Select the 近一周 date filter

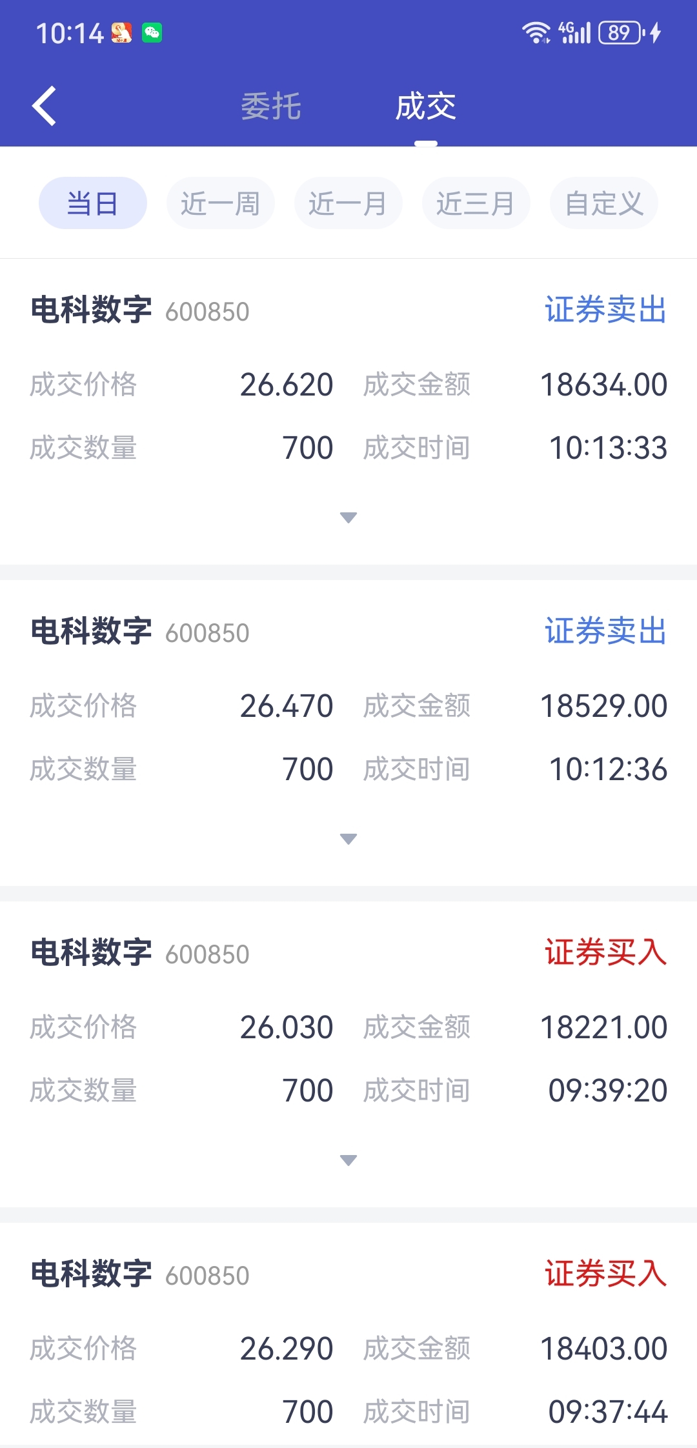pyautogui.click(x=221, y=203)
